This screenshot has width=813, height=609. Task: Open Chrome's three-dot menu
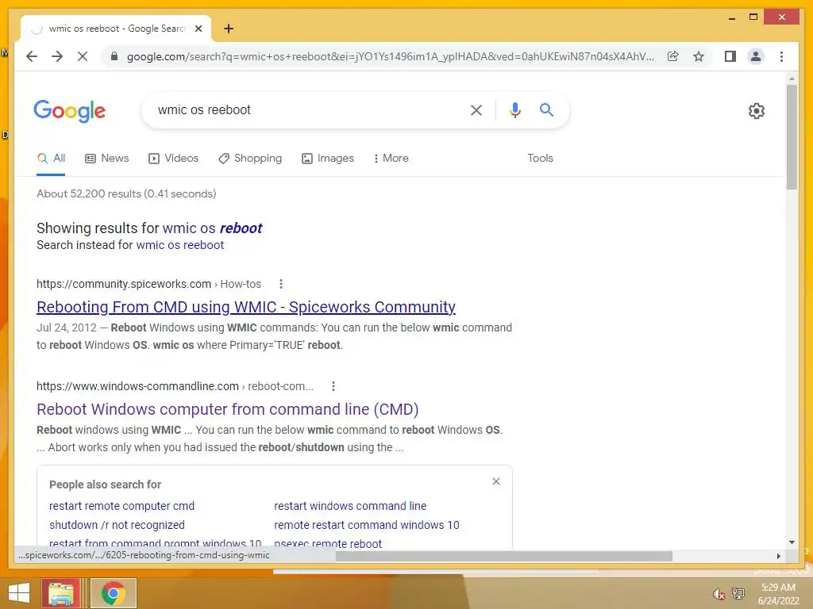781,56
